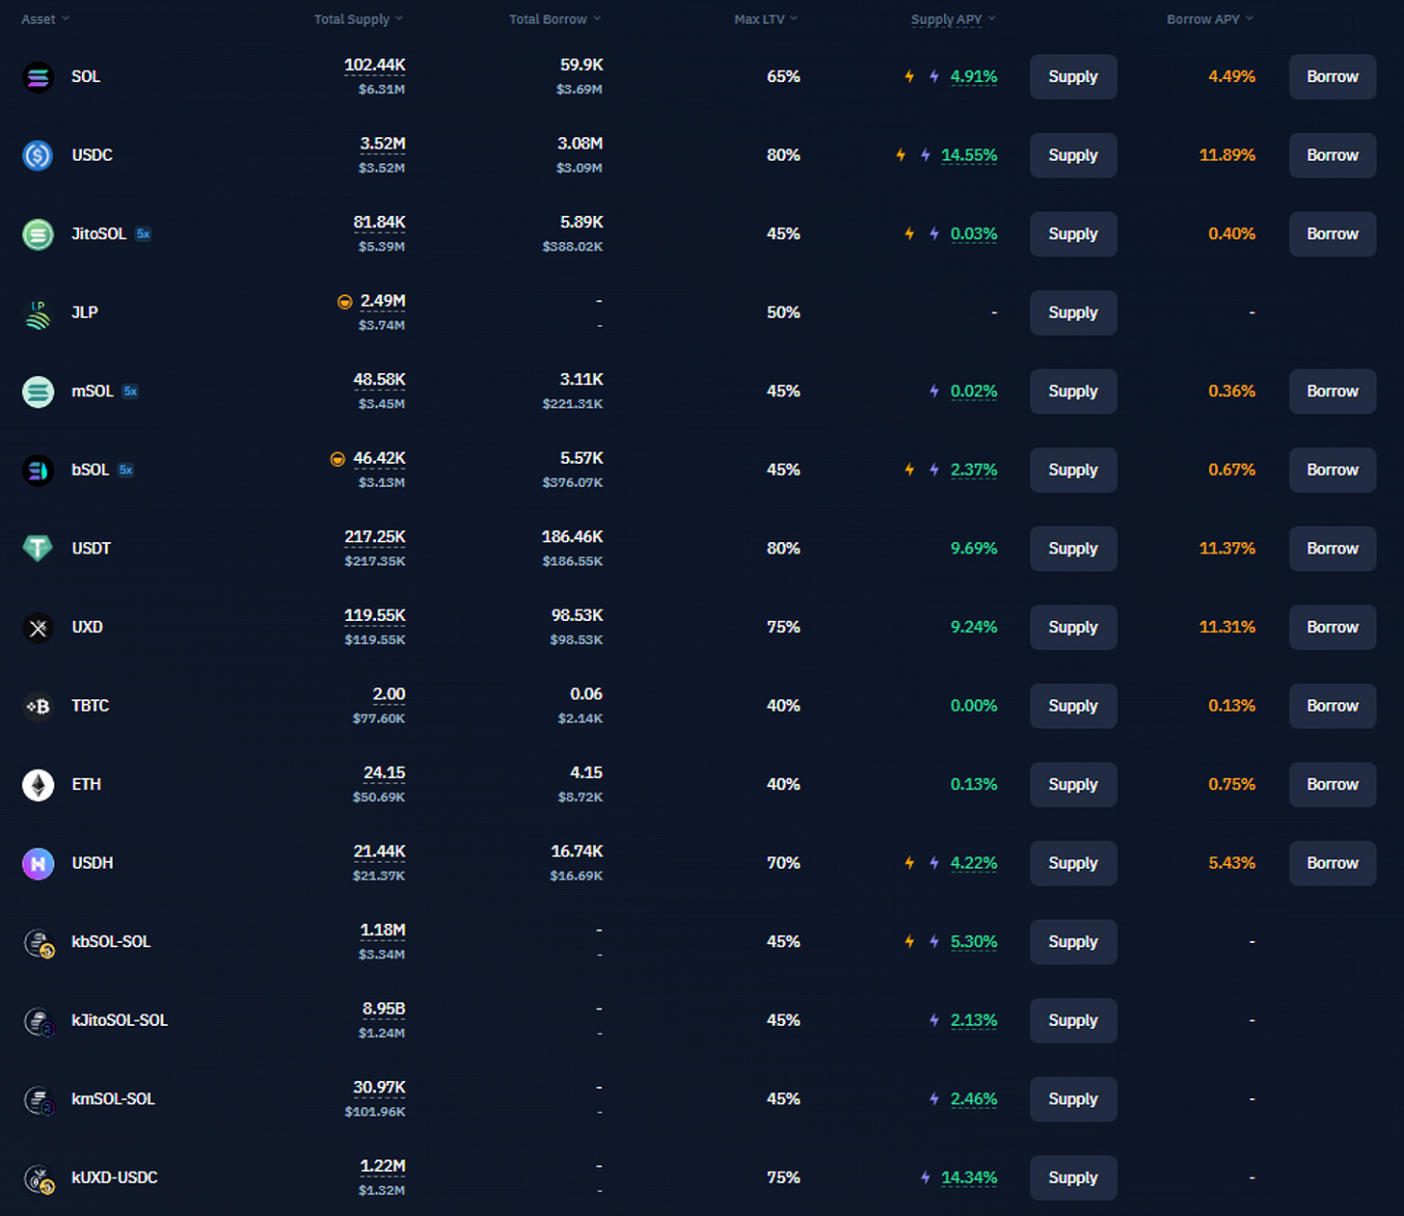Click Borrow button for mSOL
The width and height of the screenshot is (1404, 1216).
(1333, 392)
